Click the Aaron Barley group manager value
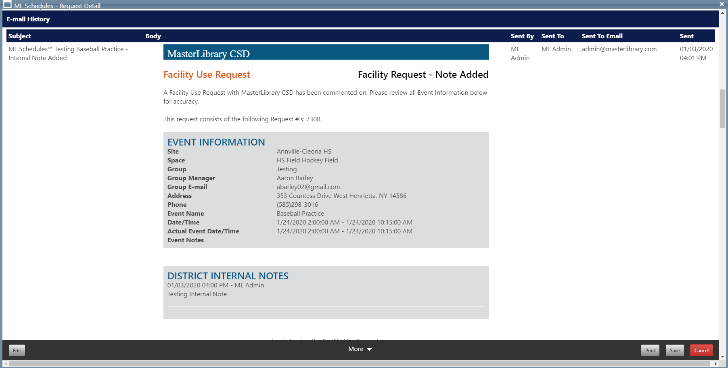 pos(295,178)
